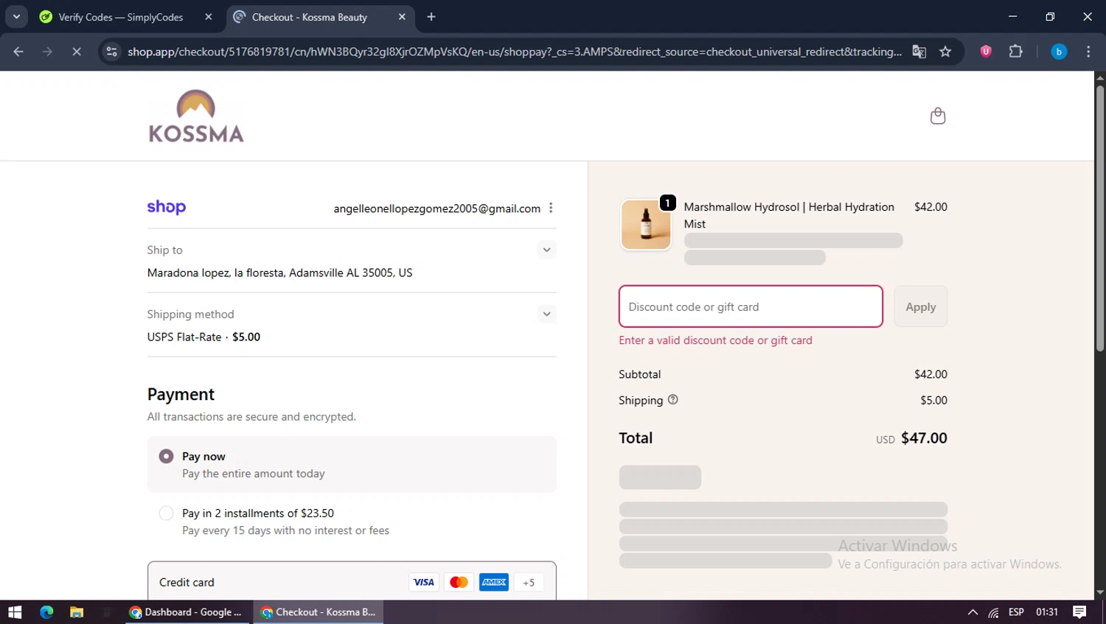Show the +5 more card brands
Image resolution: width=1106 pixels, height=624 pixels.
[529, 582]
